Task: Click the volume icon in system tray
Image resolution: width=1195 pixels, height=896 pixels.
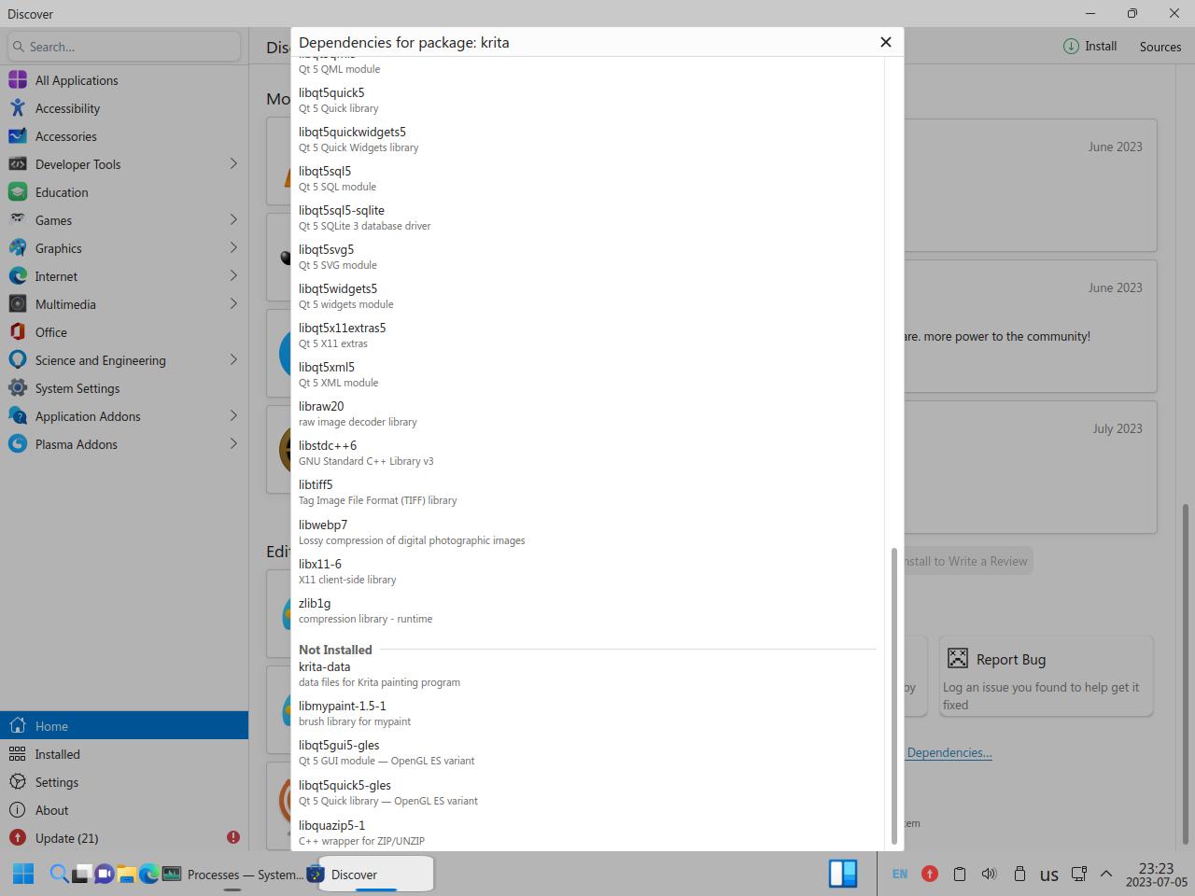Action: coord(990,875)
